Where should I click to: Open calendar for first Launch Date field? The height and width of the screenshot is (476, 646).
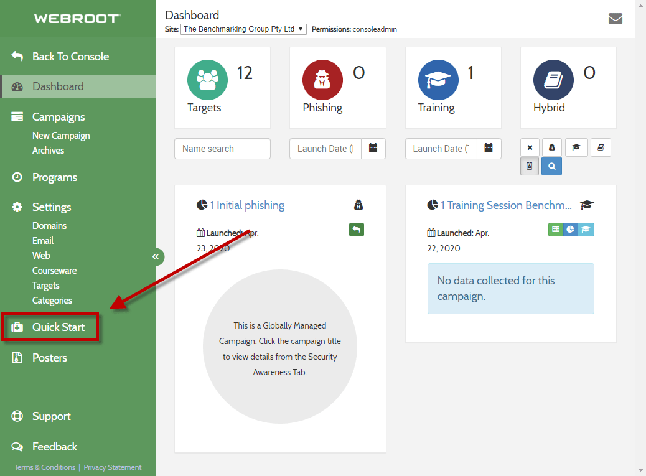pos(373,148)
